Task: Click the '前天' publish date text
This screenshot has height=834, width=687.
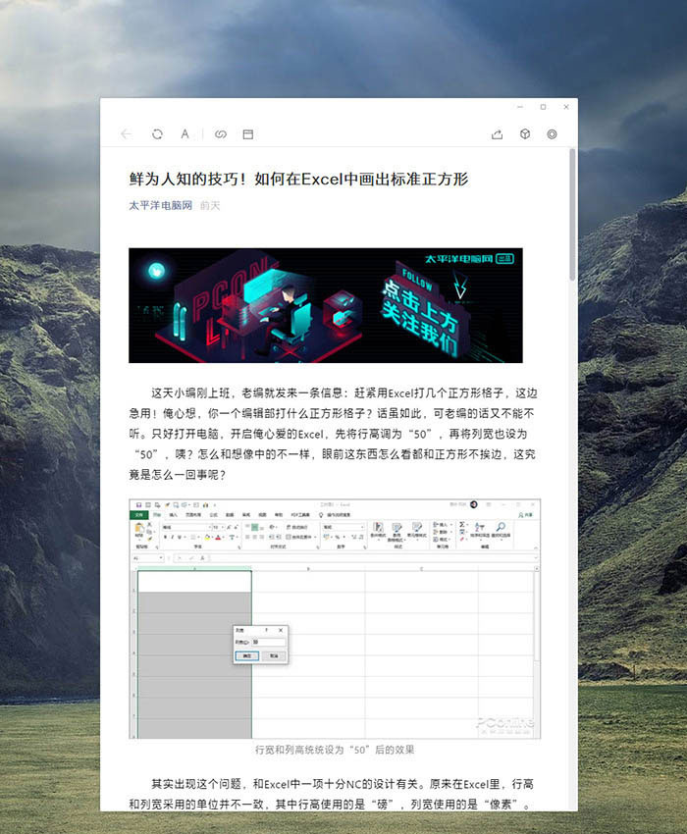Action: [210, 205]
